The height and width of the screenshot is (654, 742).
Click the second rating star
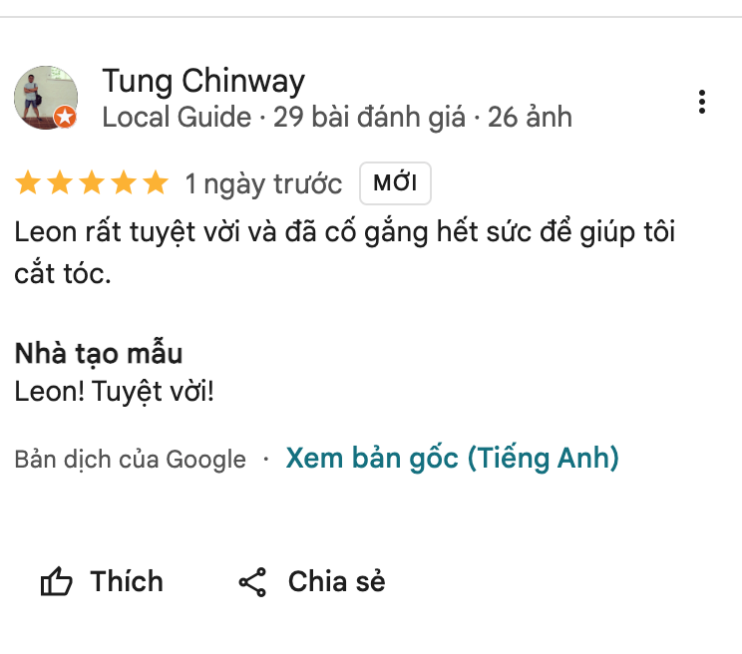(60, 183)
